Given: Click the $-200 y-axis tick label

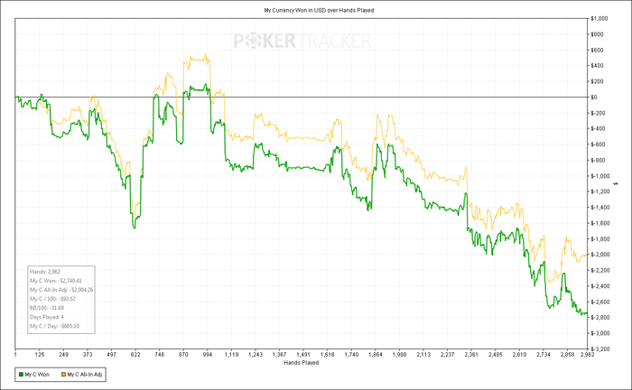Looking at the screenshot, I should pos(598,113).
